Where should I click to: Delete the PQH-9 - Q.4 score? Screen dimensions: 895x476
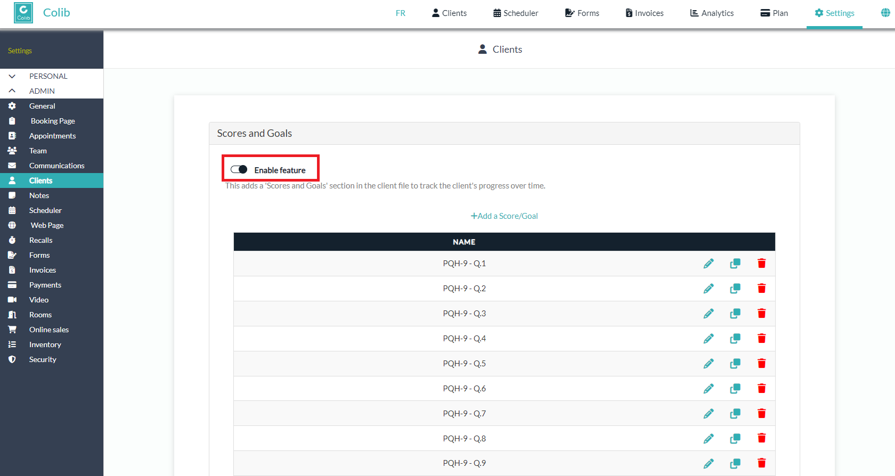[x=762, y=339]
